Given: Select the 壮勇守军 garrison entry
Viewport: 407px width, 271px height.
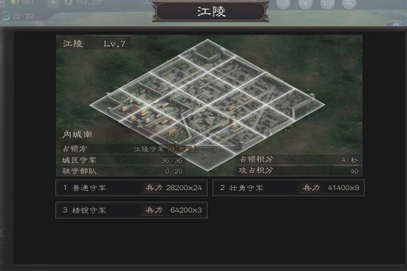Looking at the screenshot, I should click(x=289, y=188).
